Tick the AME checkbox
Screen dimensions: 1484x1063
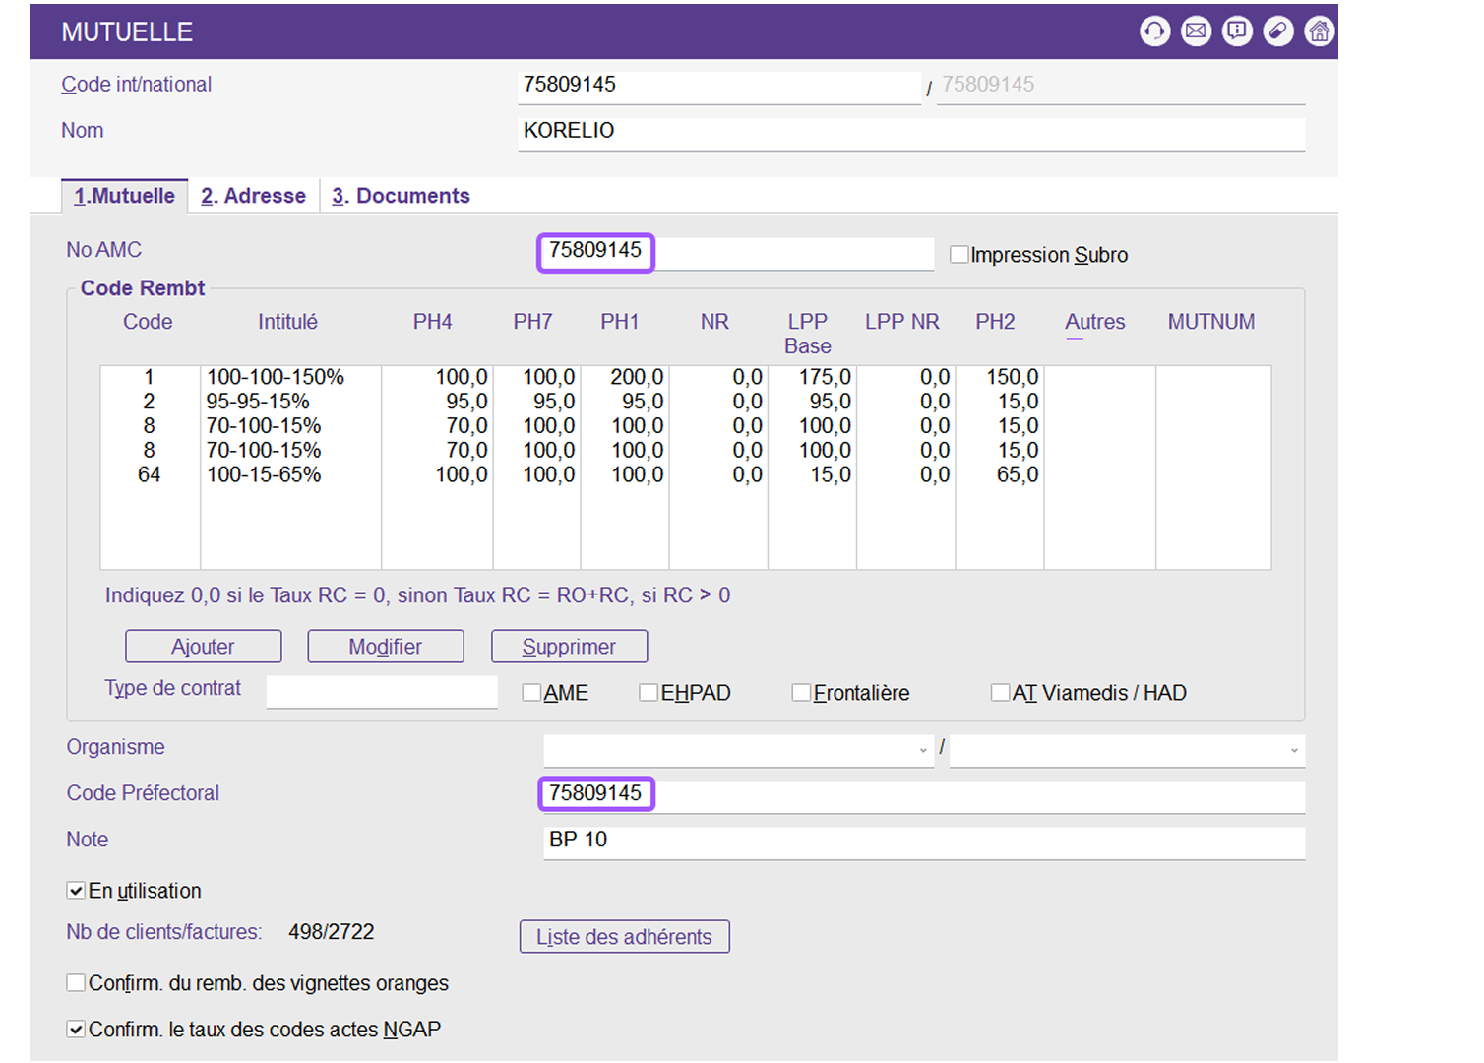point(531,693)
